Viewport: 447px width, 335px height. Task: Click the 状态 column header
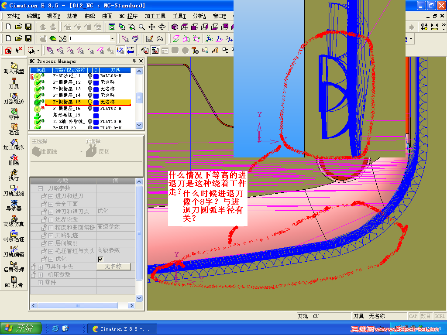[x=41, y=70]
